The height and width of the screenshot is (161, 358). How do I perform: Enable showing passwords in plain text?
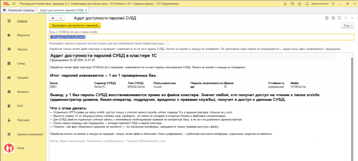coord(168,43)
